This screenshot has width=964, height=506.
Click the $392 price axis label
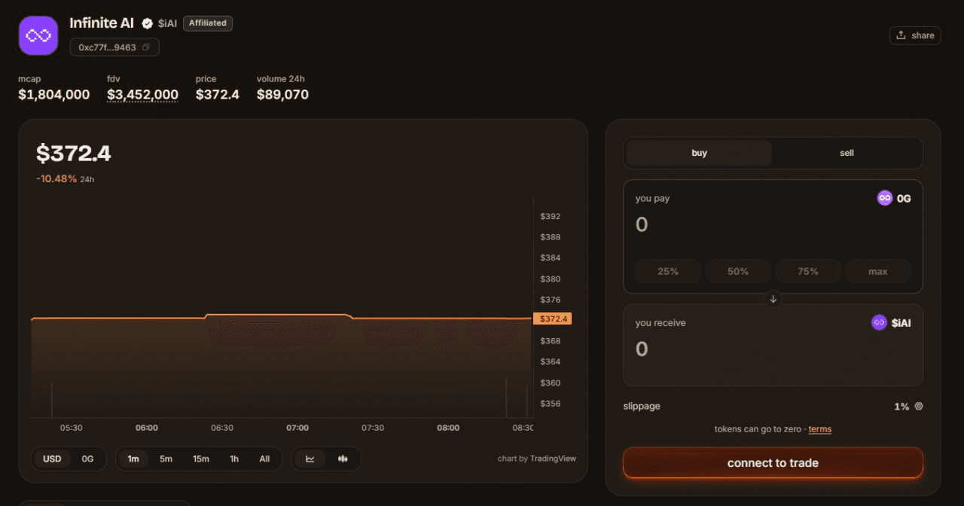point(551,217)
